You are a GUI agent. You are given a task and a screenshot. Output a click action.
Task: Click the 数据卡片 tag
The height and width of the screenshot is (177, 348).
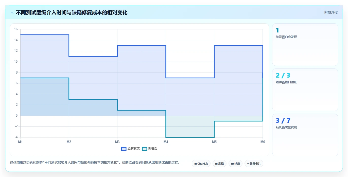[254, 164]
